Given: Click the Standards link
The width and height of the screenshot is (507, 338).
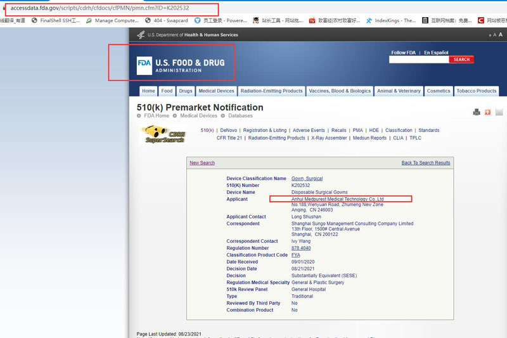Looking at the screenshot, I should [x=429, y=130].
